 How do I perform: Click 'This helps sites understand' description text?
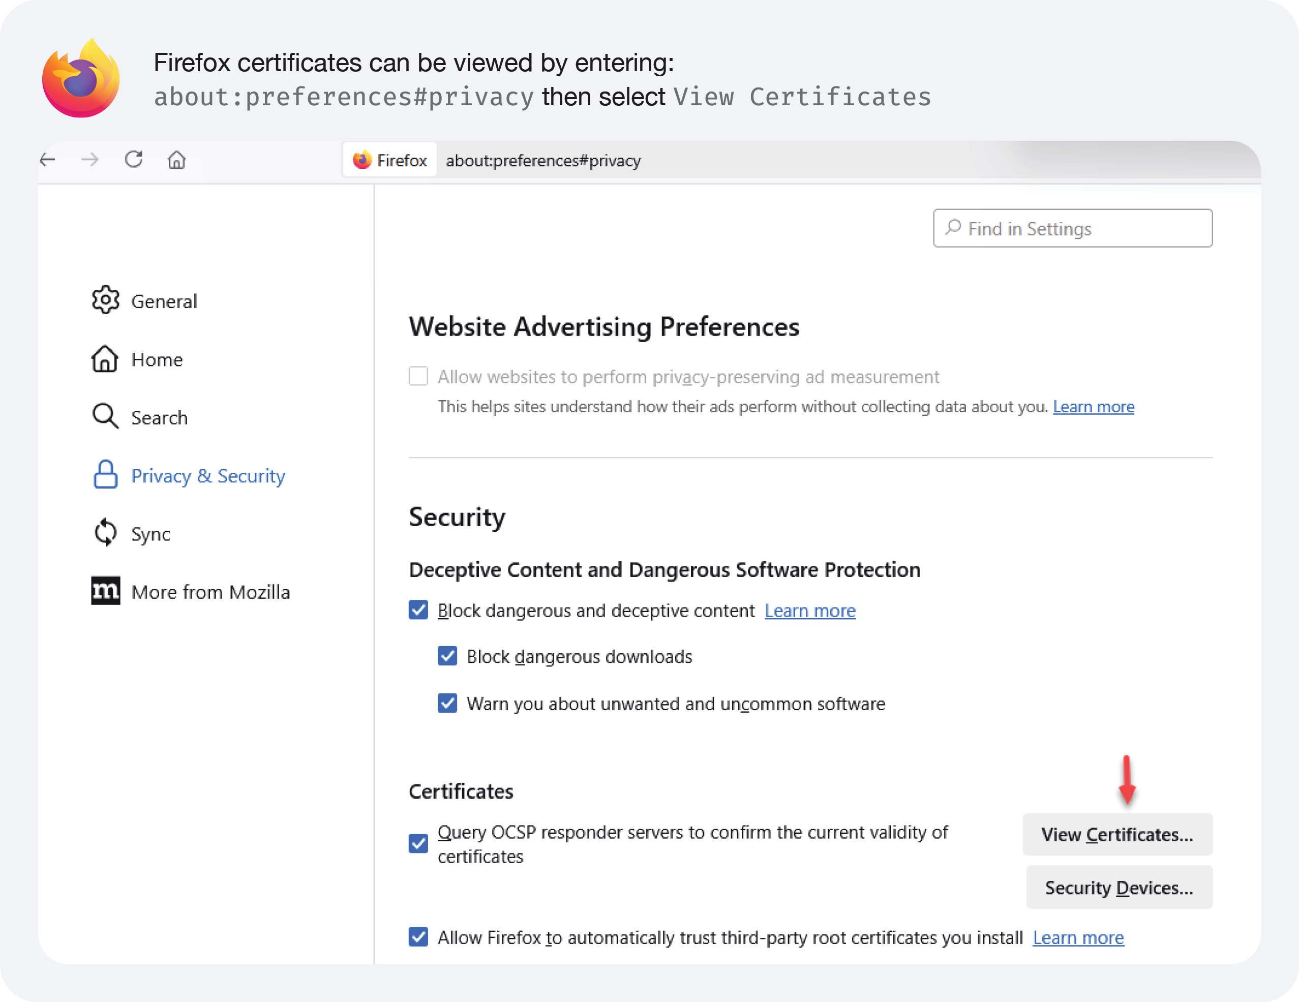(x=743, y=407)
